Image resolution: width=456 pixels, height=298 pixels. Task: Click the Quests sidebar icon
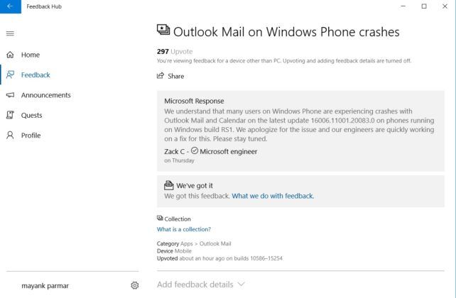click(10, 115)
